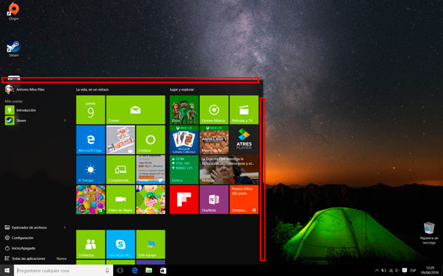Expand hidden system tray icons
This screenshot has width=443, height=276.
click(377, 270)
